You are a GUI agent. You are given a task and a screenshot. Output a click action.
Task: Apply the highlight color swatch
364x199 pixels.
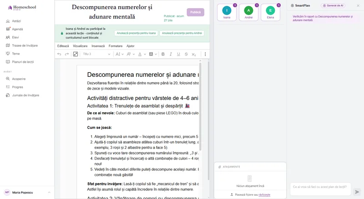coord(151,54)
